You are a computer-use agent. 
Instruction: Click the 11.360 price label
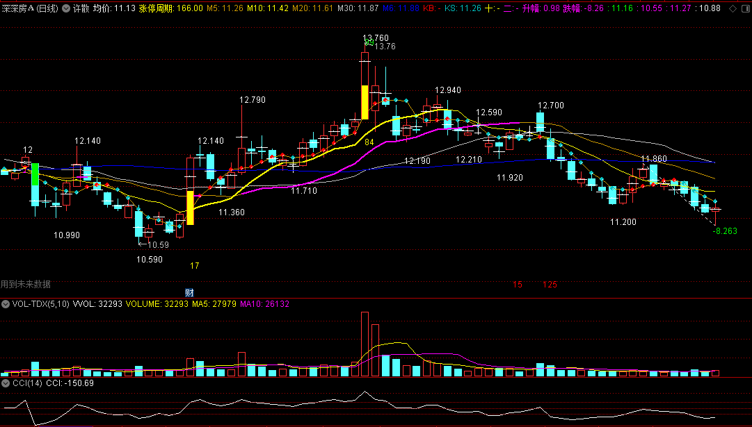(x=232, y=212)
